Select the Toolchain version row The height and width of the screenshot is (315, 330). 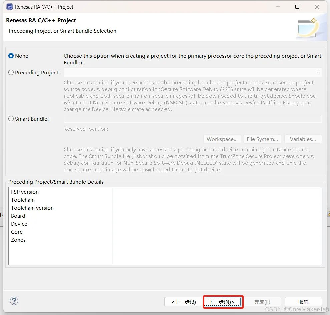165,208
